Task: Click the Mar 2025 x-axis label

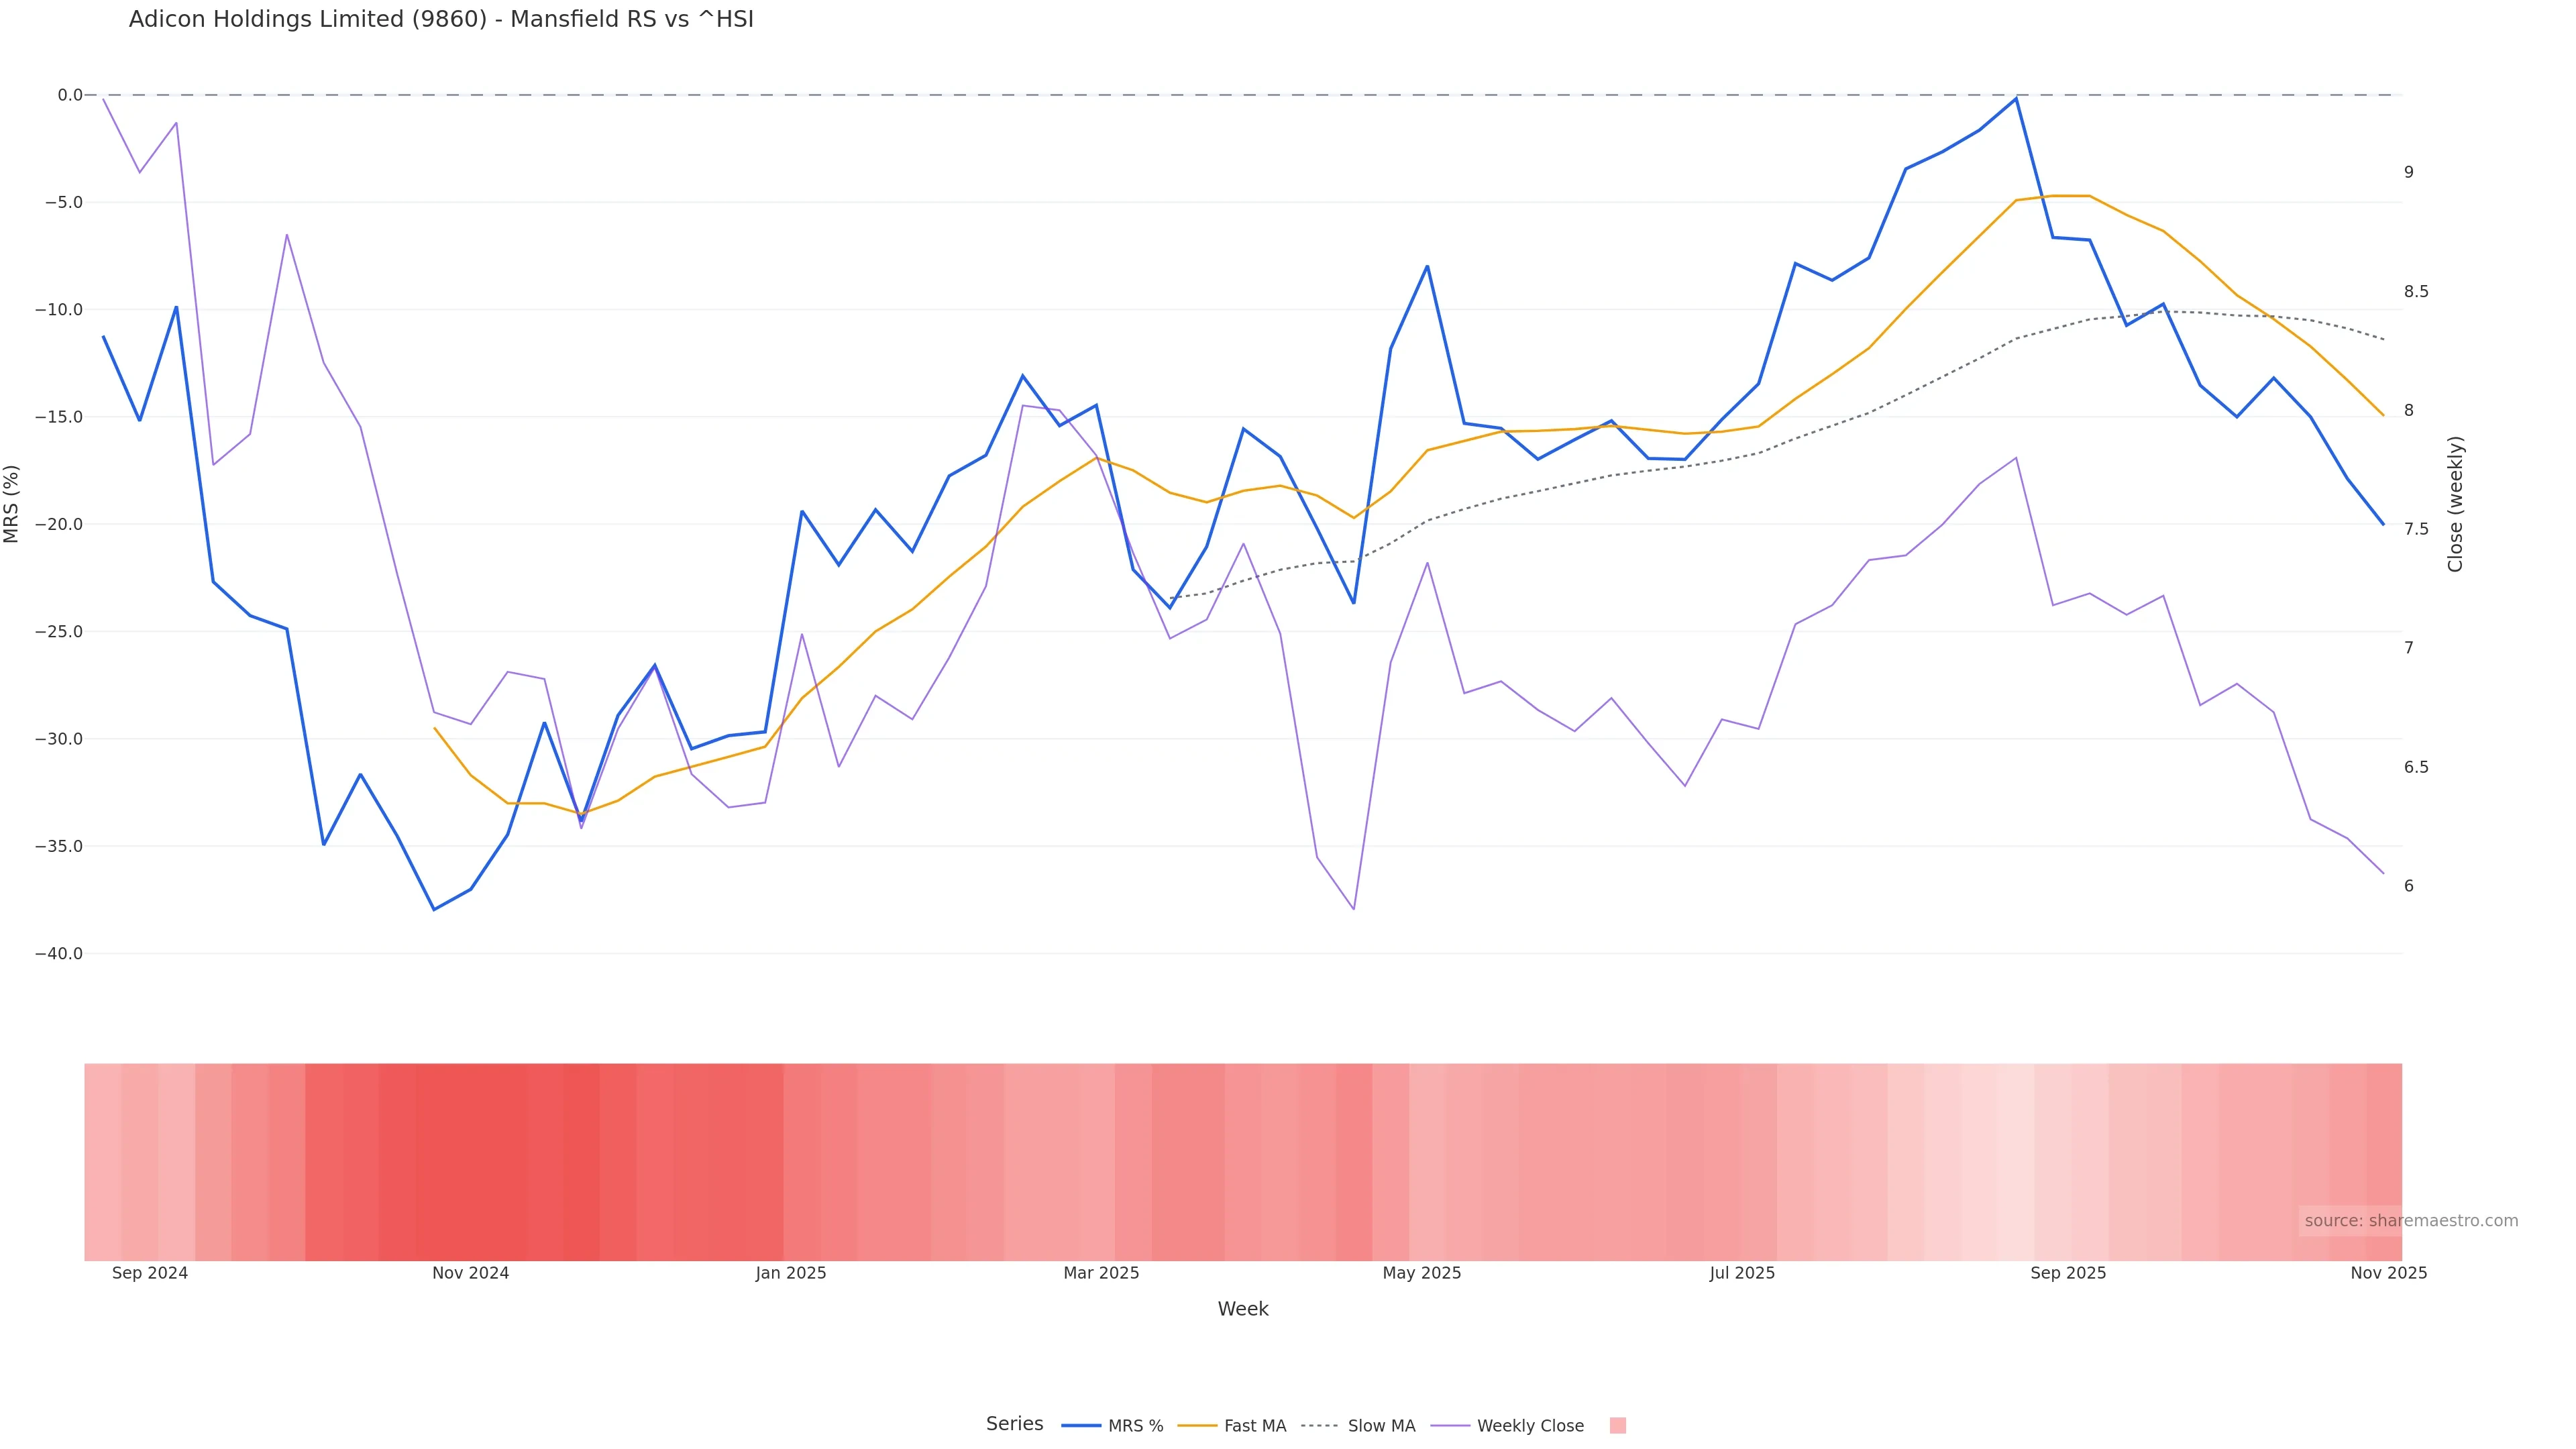Action: point(1101,1273)
